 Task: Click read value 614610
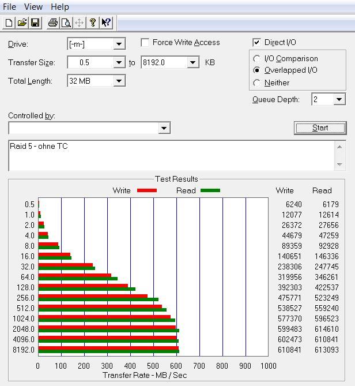click(327, 329)
